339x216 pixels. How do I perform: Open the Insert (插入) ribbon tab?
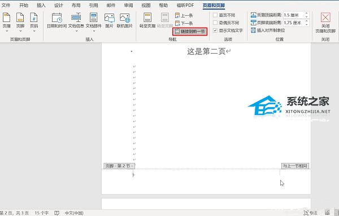(41, 5)
